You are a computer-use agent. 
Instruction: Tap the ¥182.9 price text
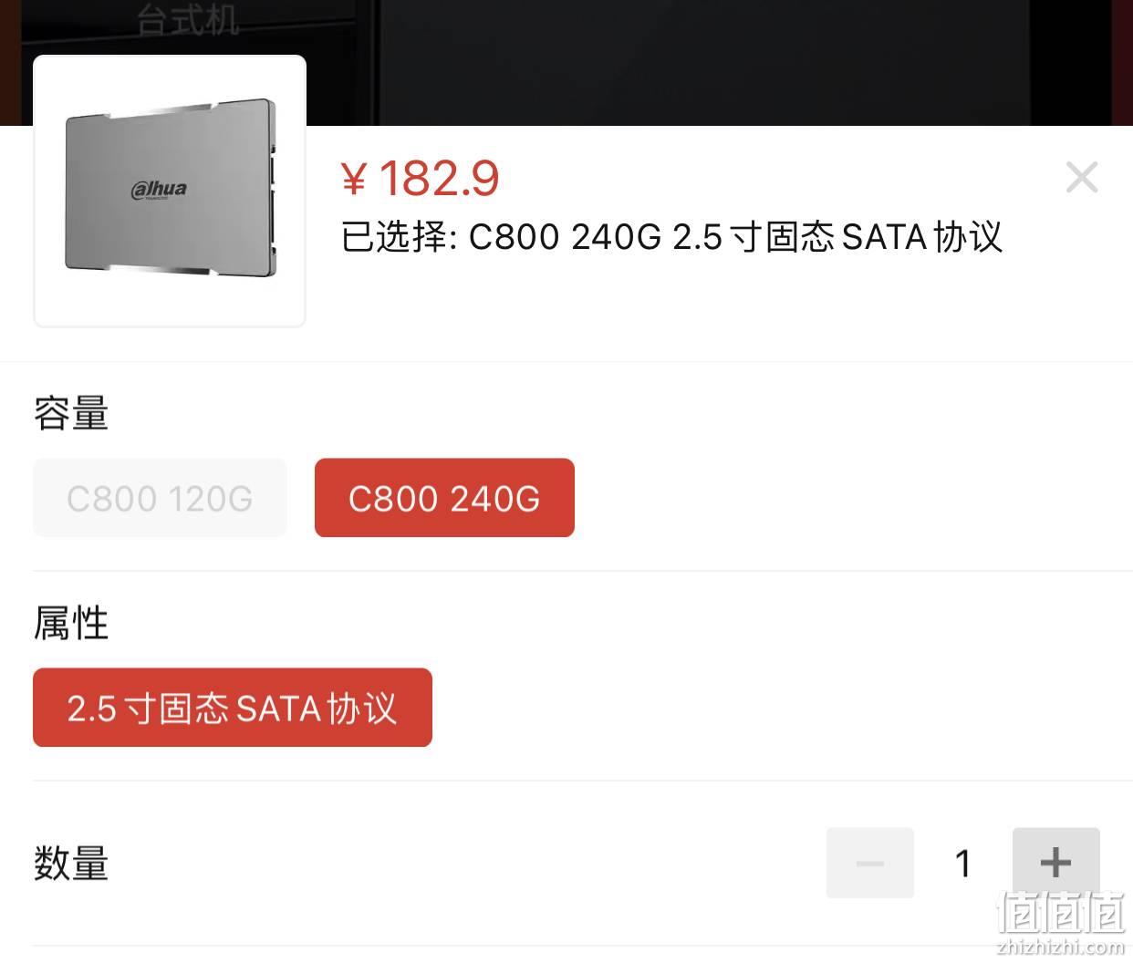tap(421, 178)
